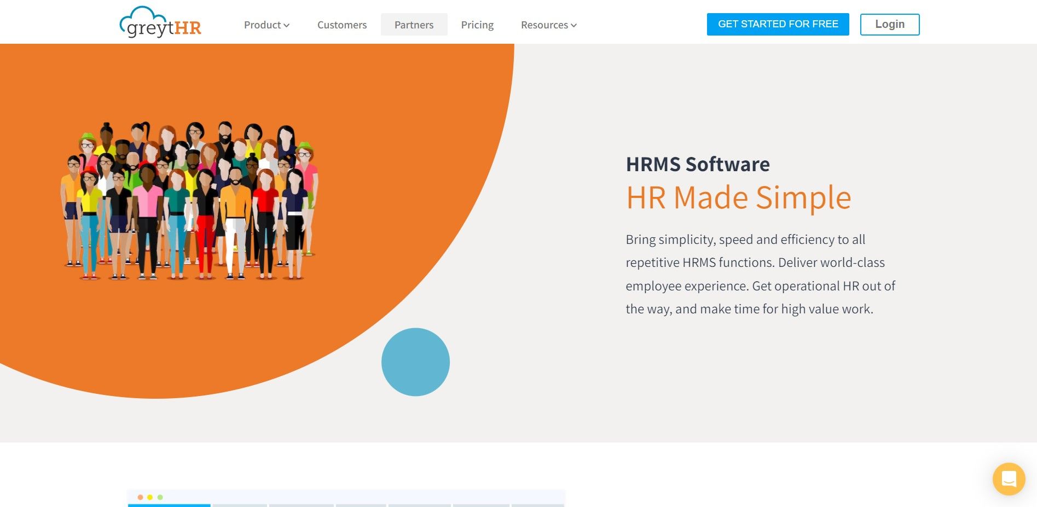This screenshot has height=507, width=1037.
Task: Open the Pricing page
Action: click(477, 25)
